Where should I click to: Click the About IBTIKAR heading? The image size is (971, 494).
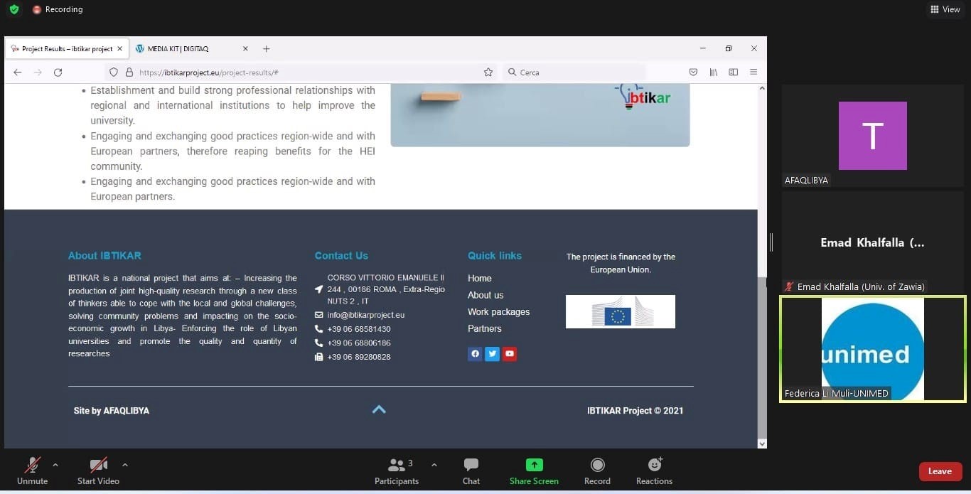[104, 256]
